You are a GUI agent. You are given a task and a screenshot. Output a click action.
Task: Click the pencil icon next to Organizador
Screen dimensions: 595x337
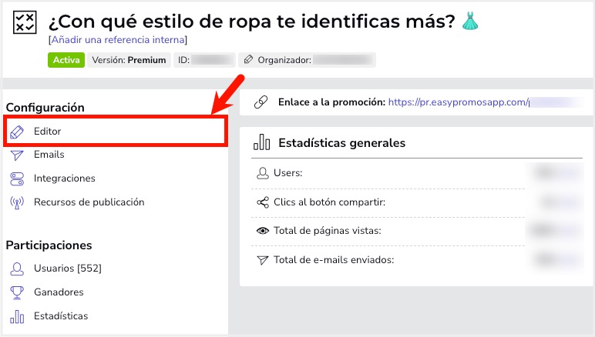[248, 59]
